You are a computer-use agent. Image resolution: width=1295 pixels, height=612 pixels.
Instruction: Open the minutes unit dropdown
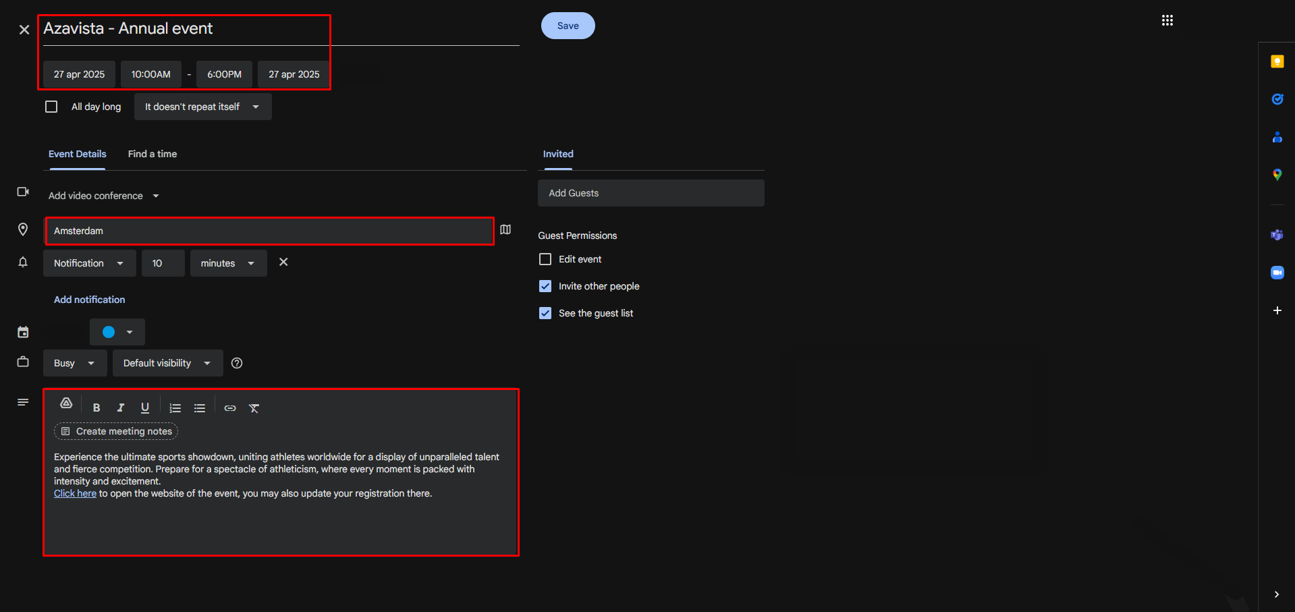(x=228, y=263)
